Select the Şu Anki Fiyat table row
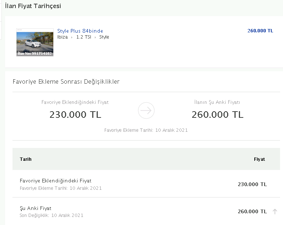Viewport: 283px width, 225px height. click(x=146, y=211)
